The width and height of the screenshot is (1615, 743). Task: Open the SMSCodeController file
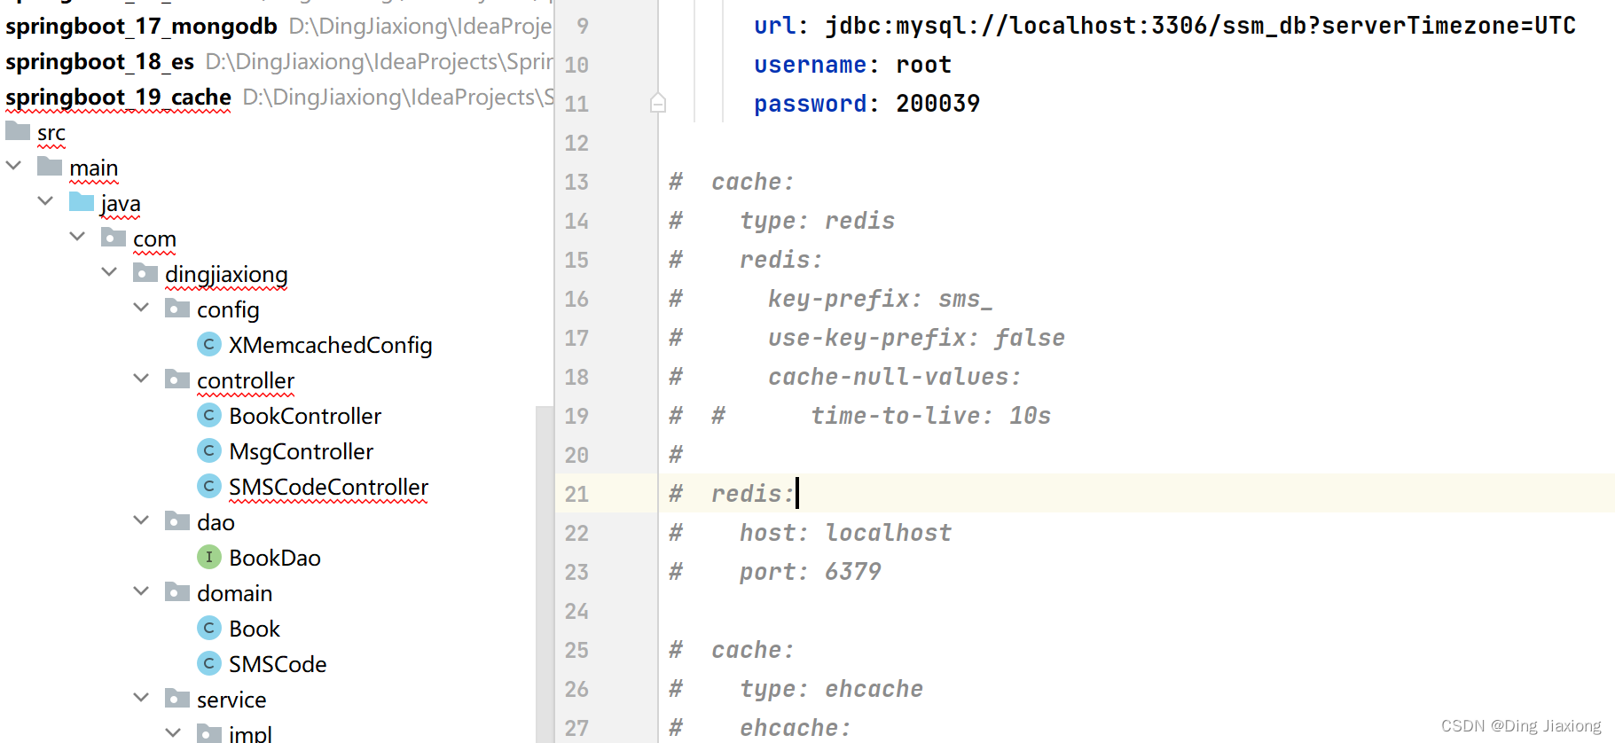328,487
